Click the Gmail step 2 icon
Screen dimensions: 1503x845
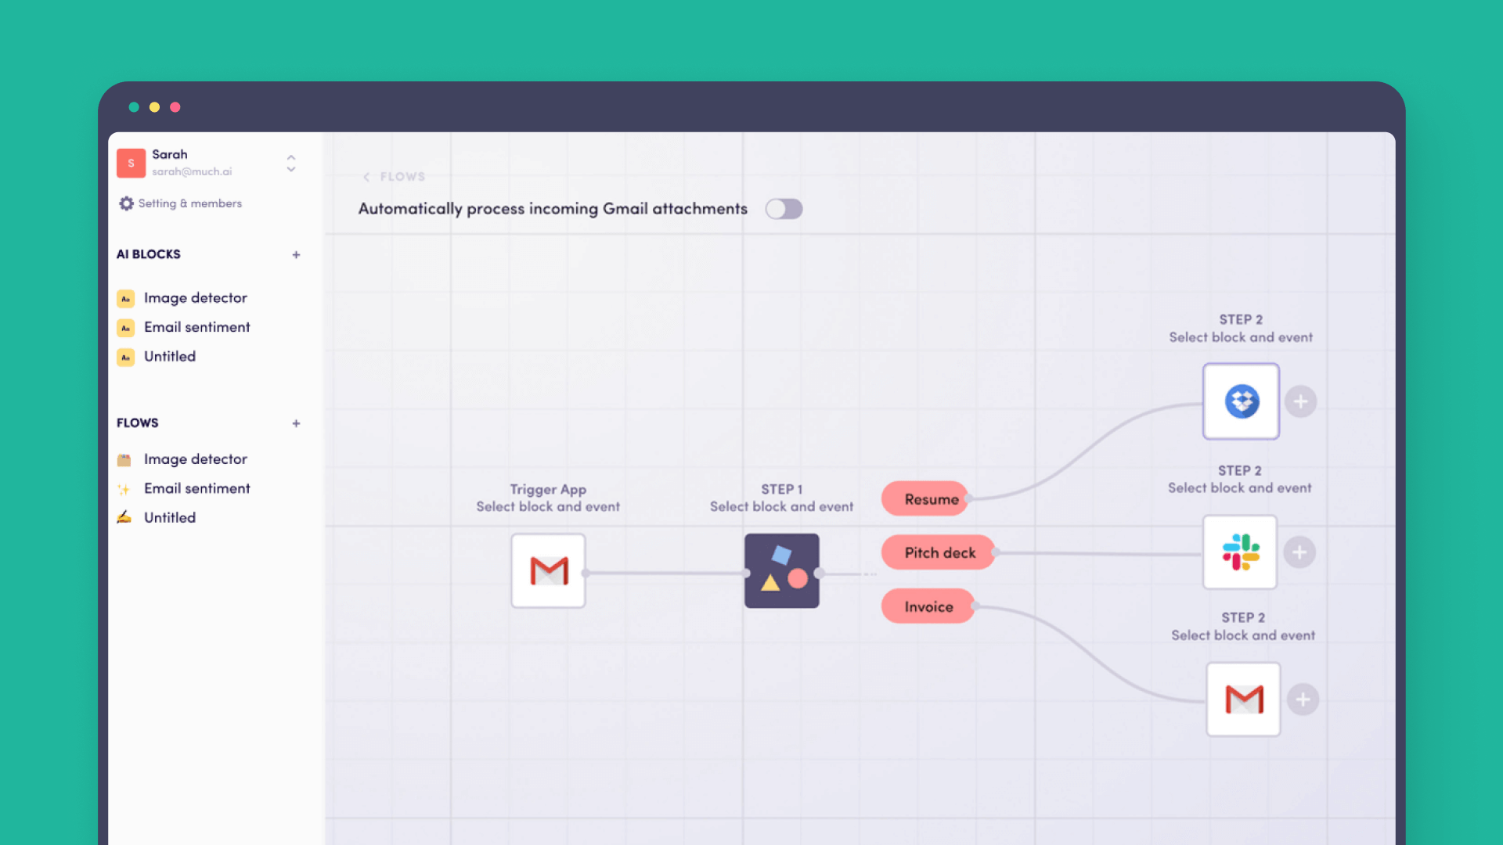tap(1242, 699)
